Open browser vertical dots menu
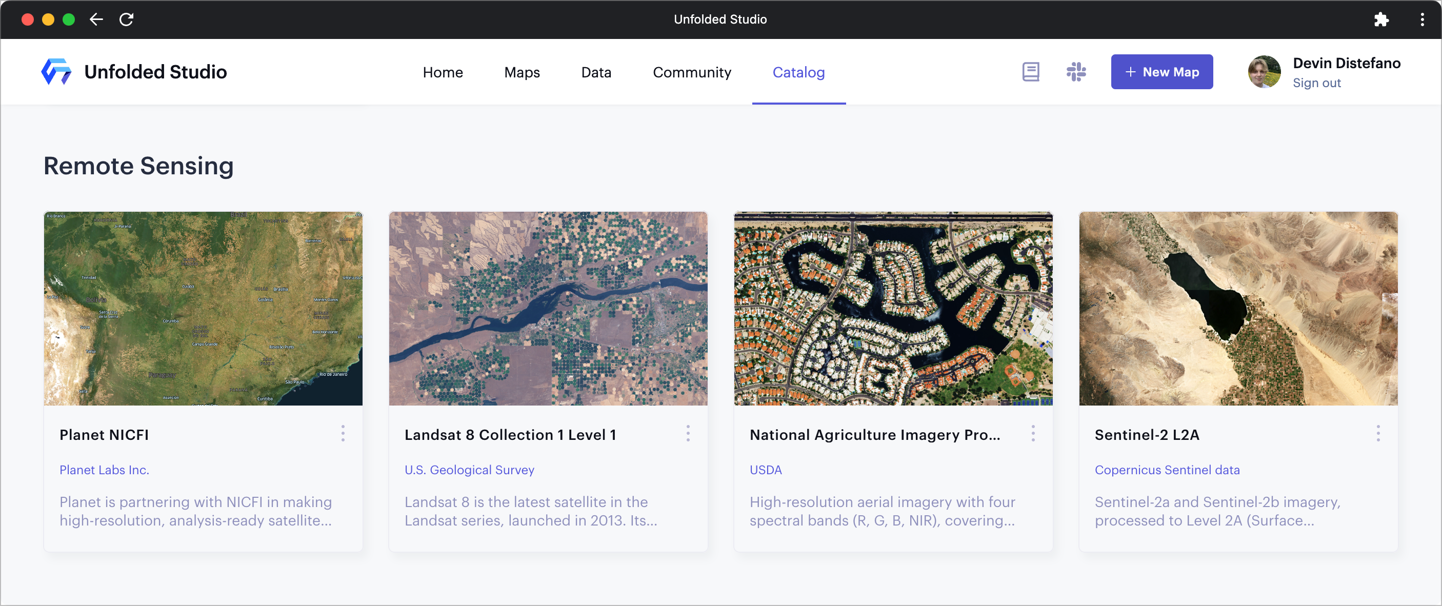The image size is (1442, 606). 1421,19
